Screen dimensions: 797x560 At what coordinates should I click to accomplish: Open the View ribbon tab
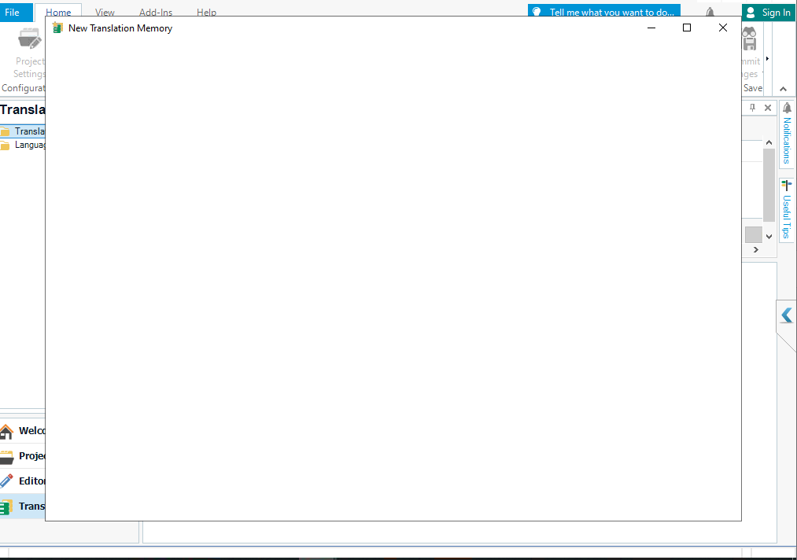(105, 13)
